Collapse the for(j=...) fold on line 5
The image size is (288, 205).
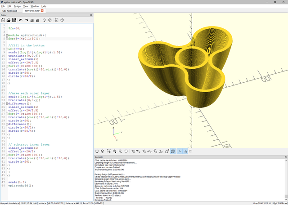7,39
